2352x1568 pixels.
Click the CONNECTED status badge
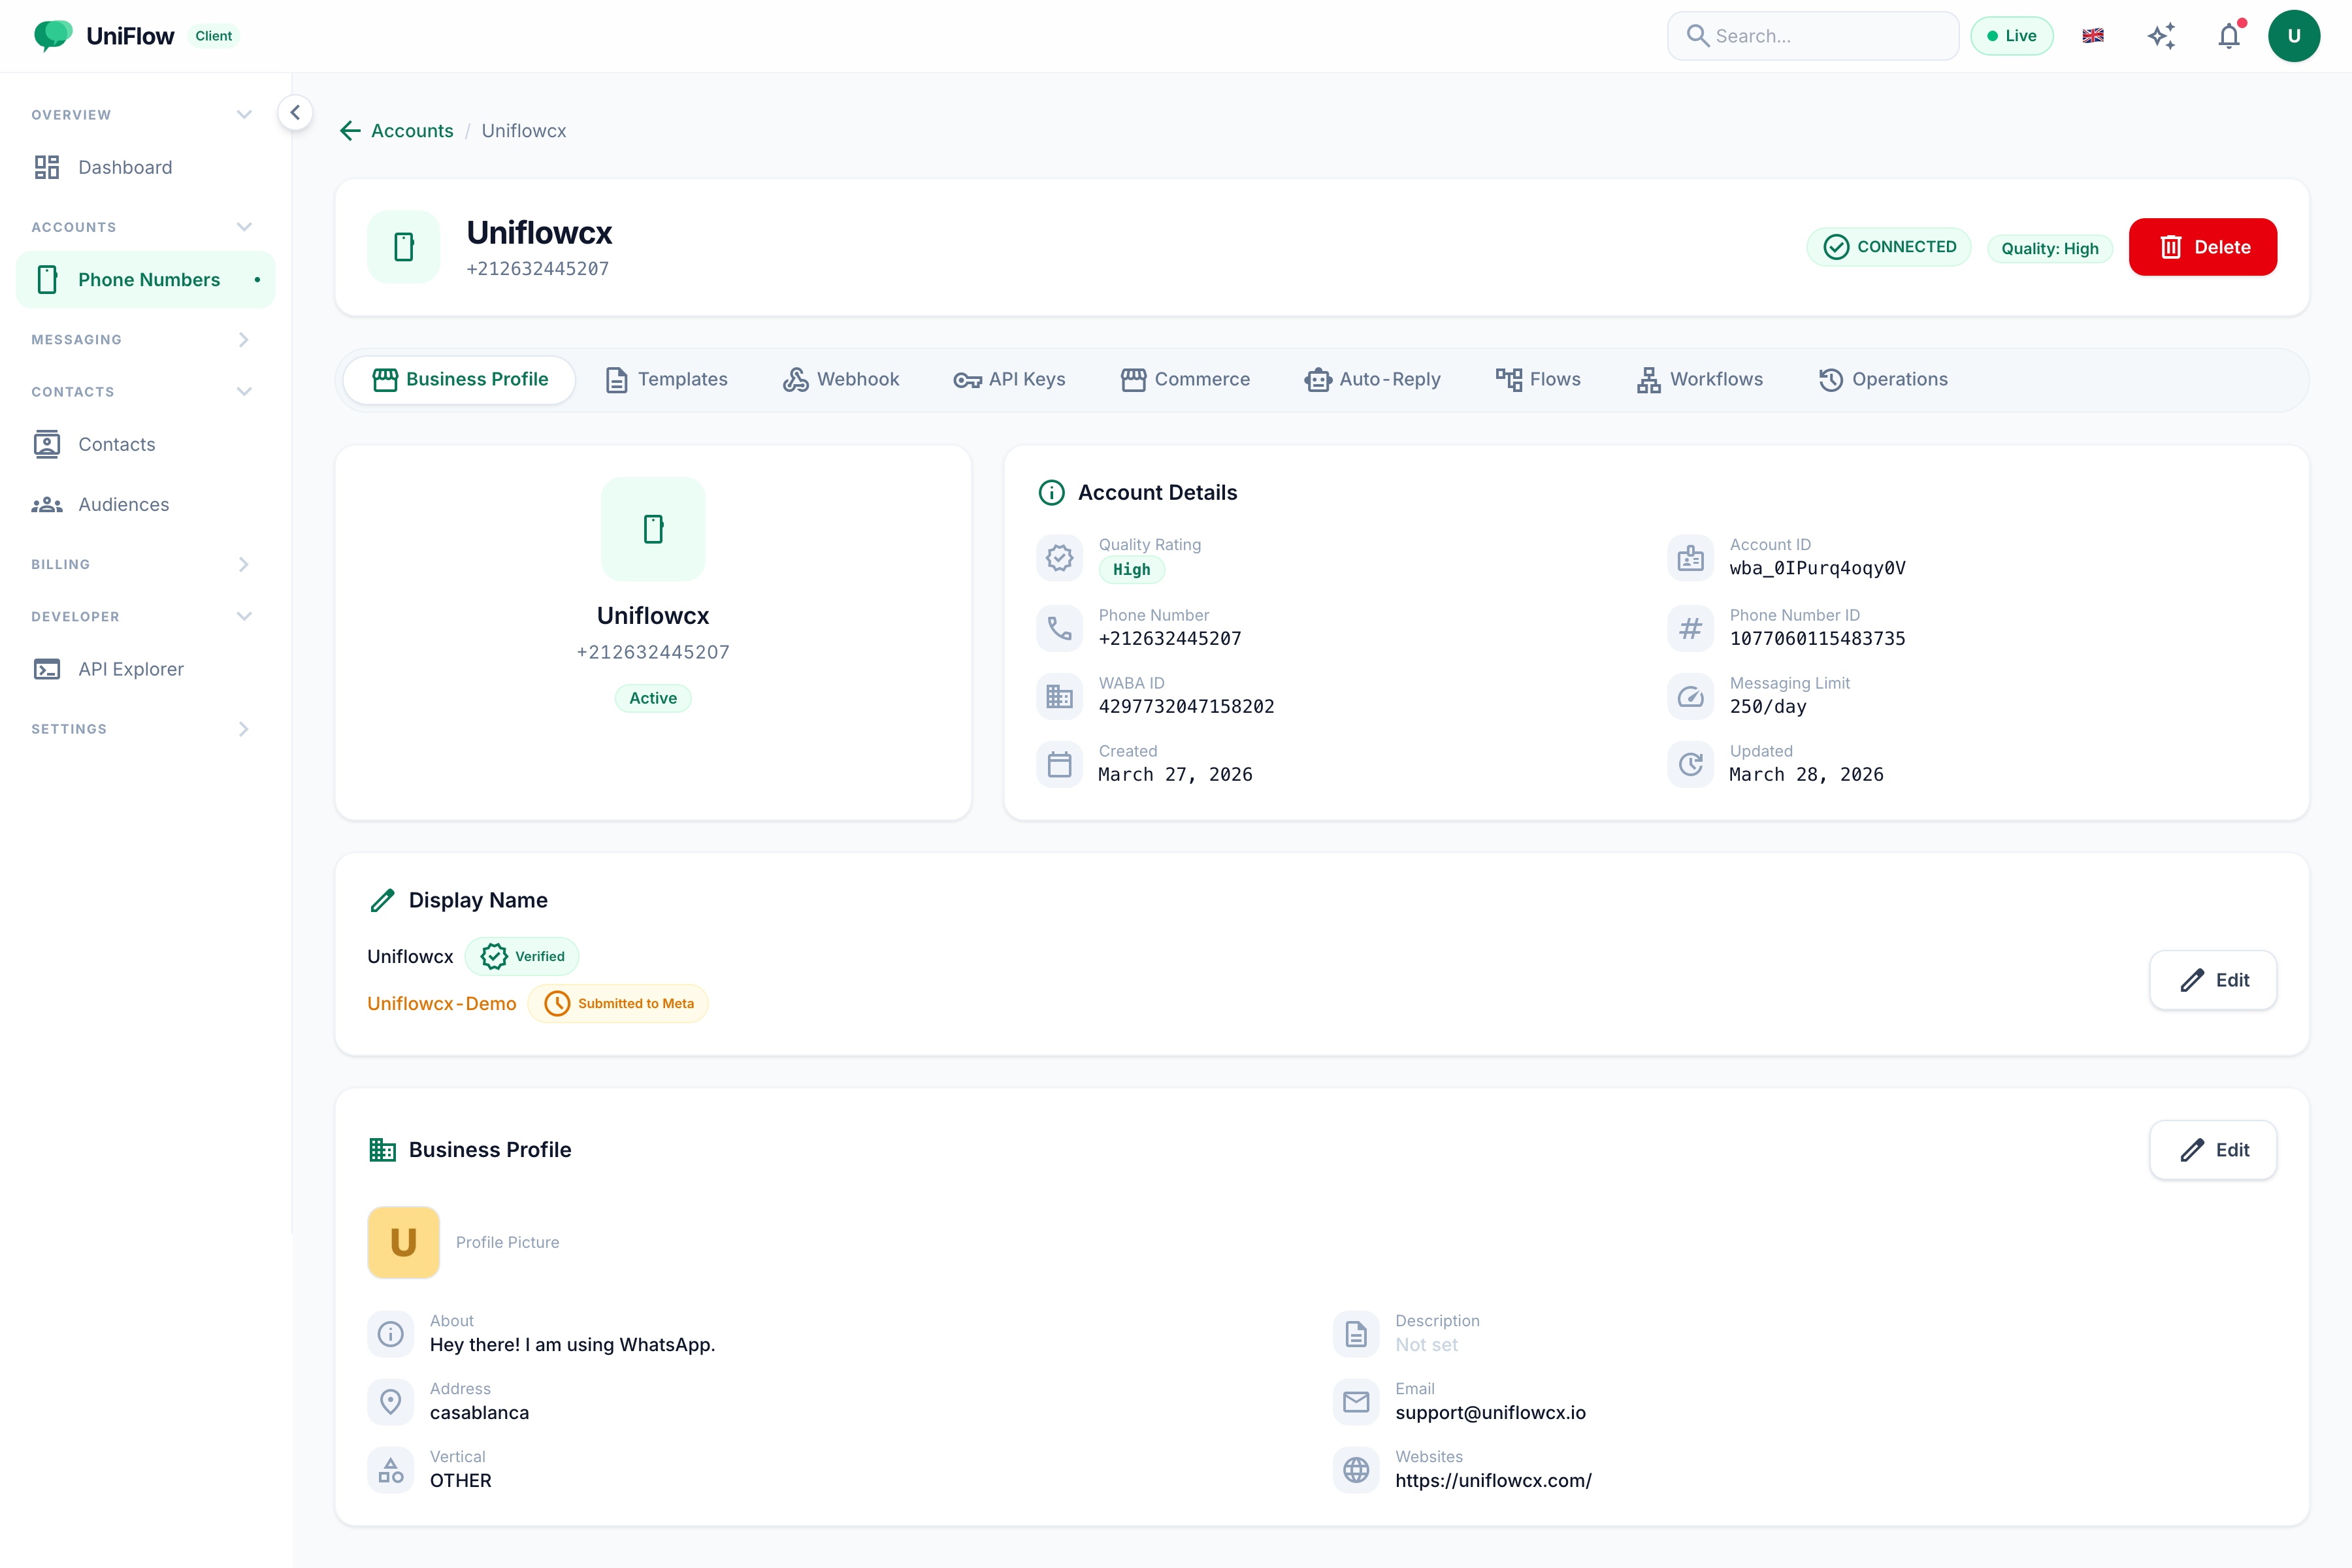pos(1889,247)
